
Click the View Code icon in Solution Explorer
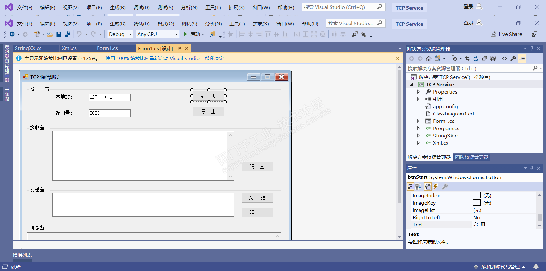(505, 59)
